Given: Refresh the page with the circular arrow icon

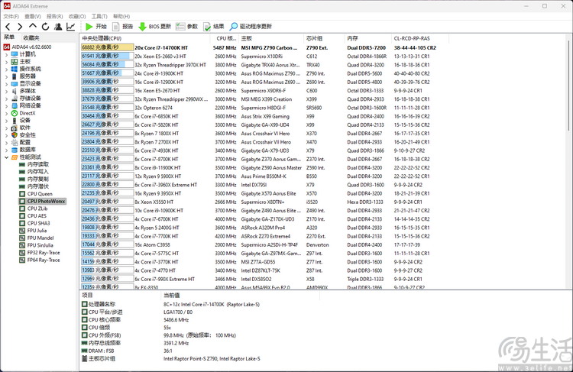Looking at the screenshot, I should 45,26.
